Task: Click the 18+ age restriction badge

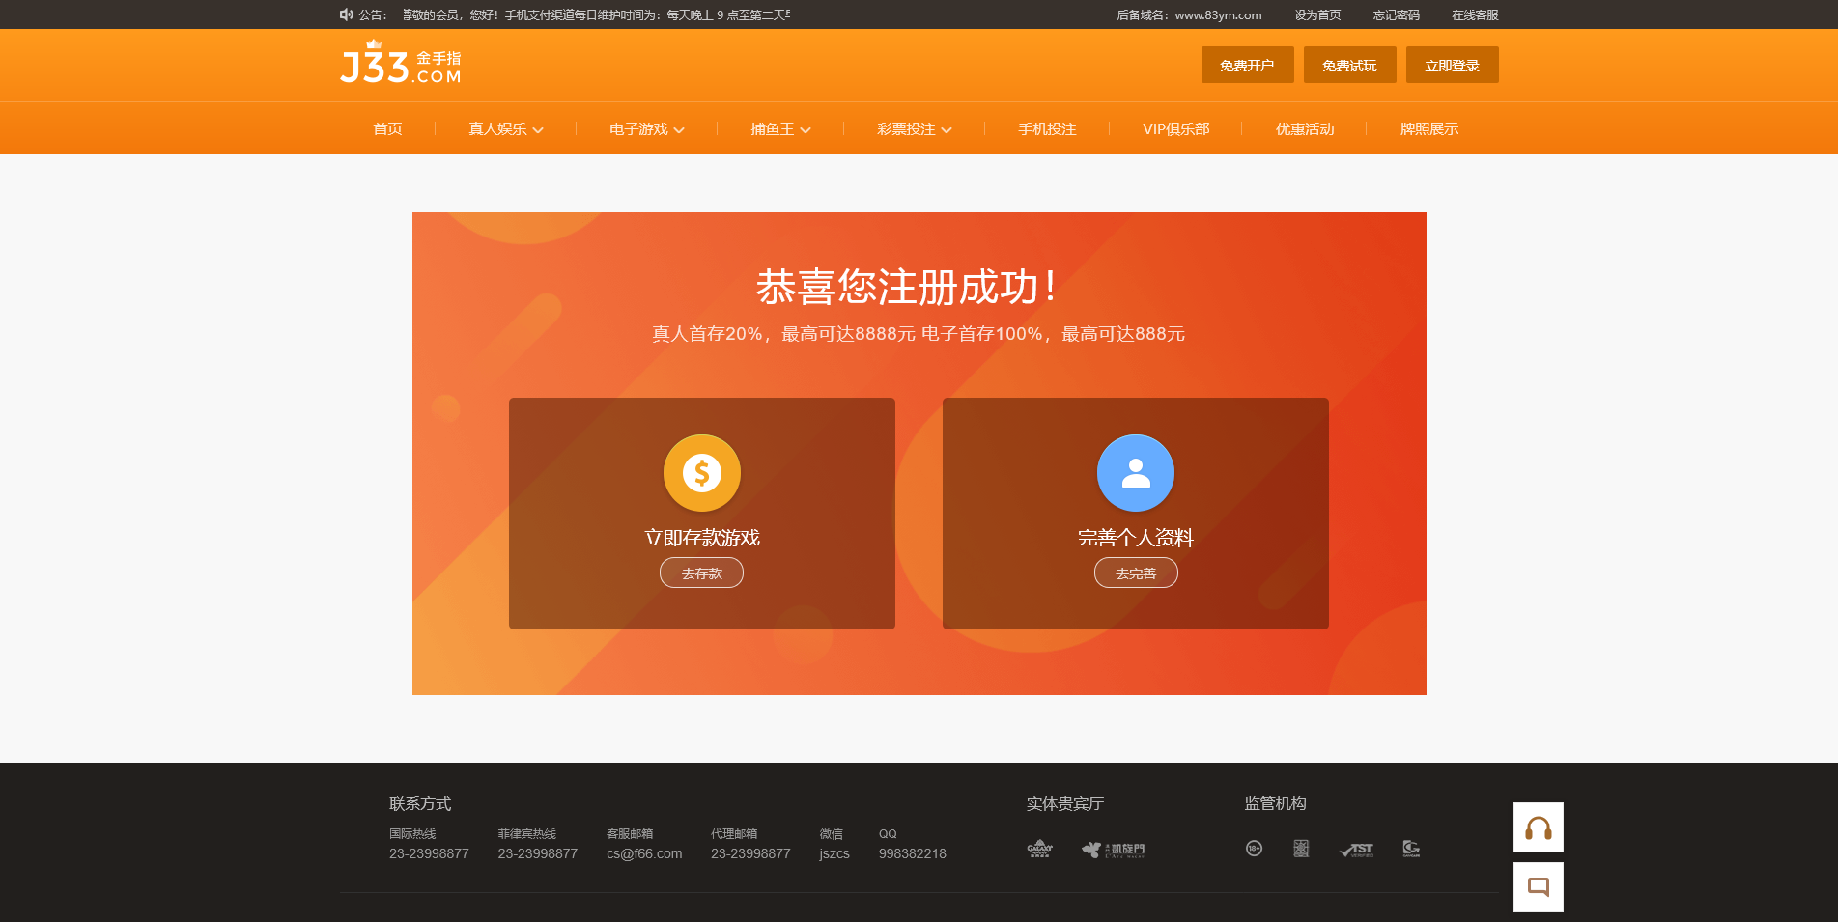Action: (1254, 849)
